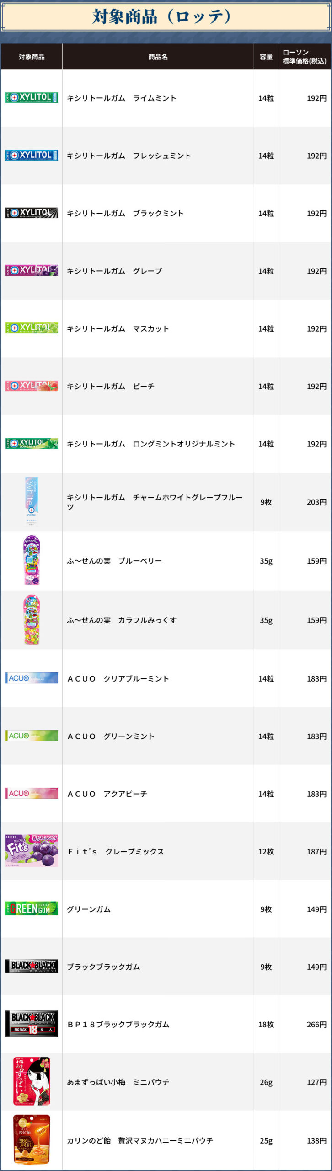Click the キシリトールガム フレッシュミント product name
The height and width of the screenshot is (1171, 332).
(x=129, y=156)
